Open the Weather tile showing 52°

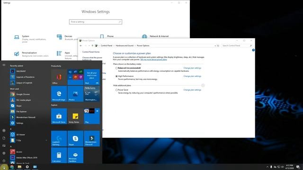(92, 93)
